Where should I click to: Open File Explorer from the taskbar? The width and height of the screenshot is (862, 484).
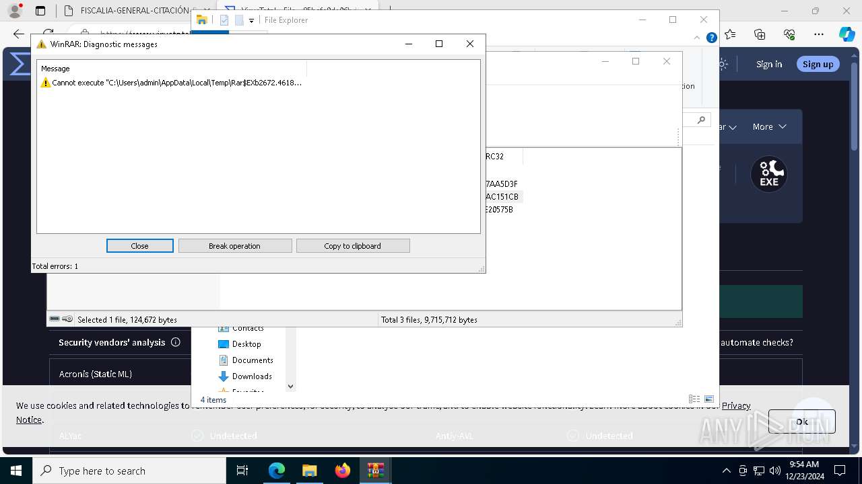pyautogui.click(x=309, y=471)
